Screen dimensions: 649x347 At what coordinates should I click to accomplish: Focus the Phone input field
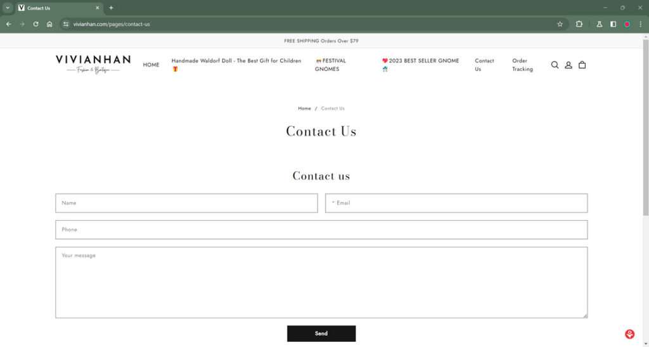pyautogui.click(x=321, y=230)
